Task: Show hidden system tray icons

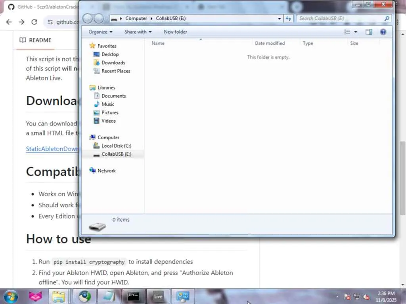Action: pyautogui.click(x=337, y=297)
